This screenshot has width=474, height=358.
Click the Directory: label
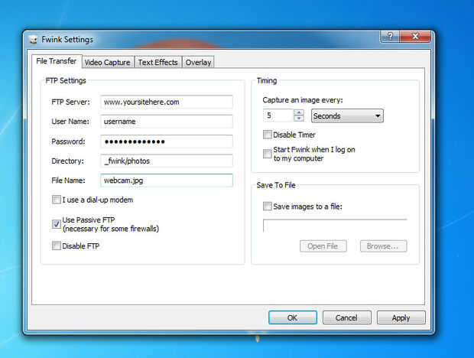click(x=67, y=161)
